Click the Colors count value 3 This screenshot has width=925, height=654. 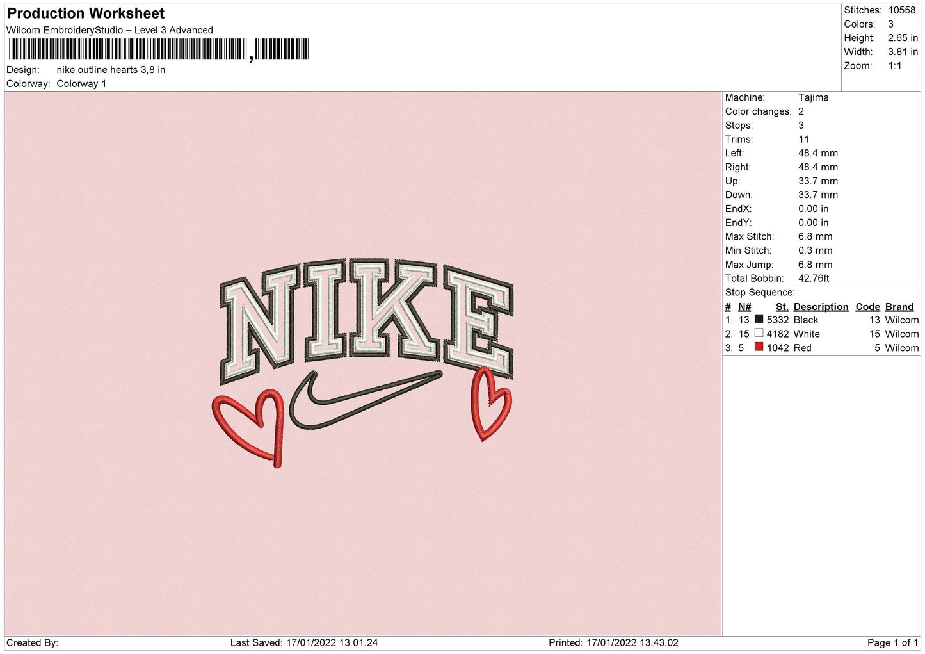(890, 24)
